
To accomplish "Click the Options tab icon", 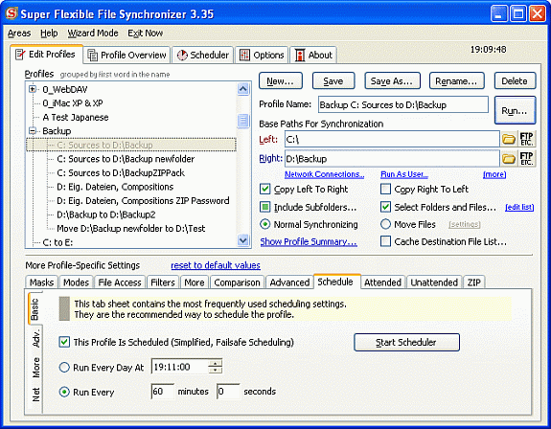I will [244, 56].
